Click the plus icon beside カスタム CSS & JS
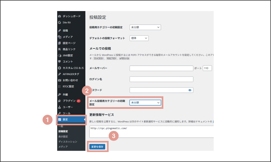 point(59,68)
